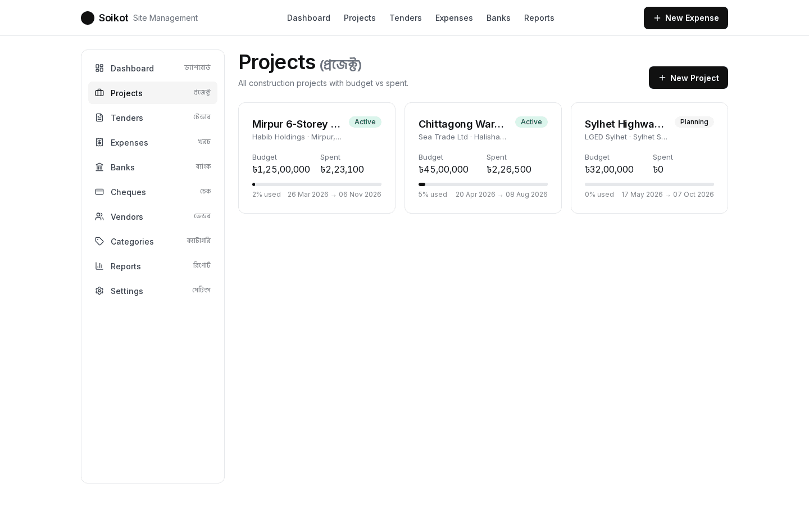Open Tenders label in the sidebar

(127, 118)
